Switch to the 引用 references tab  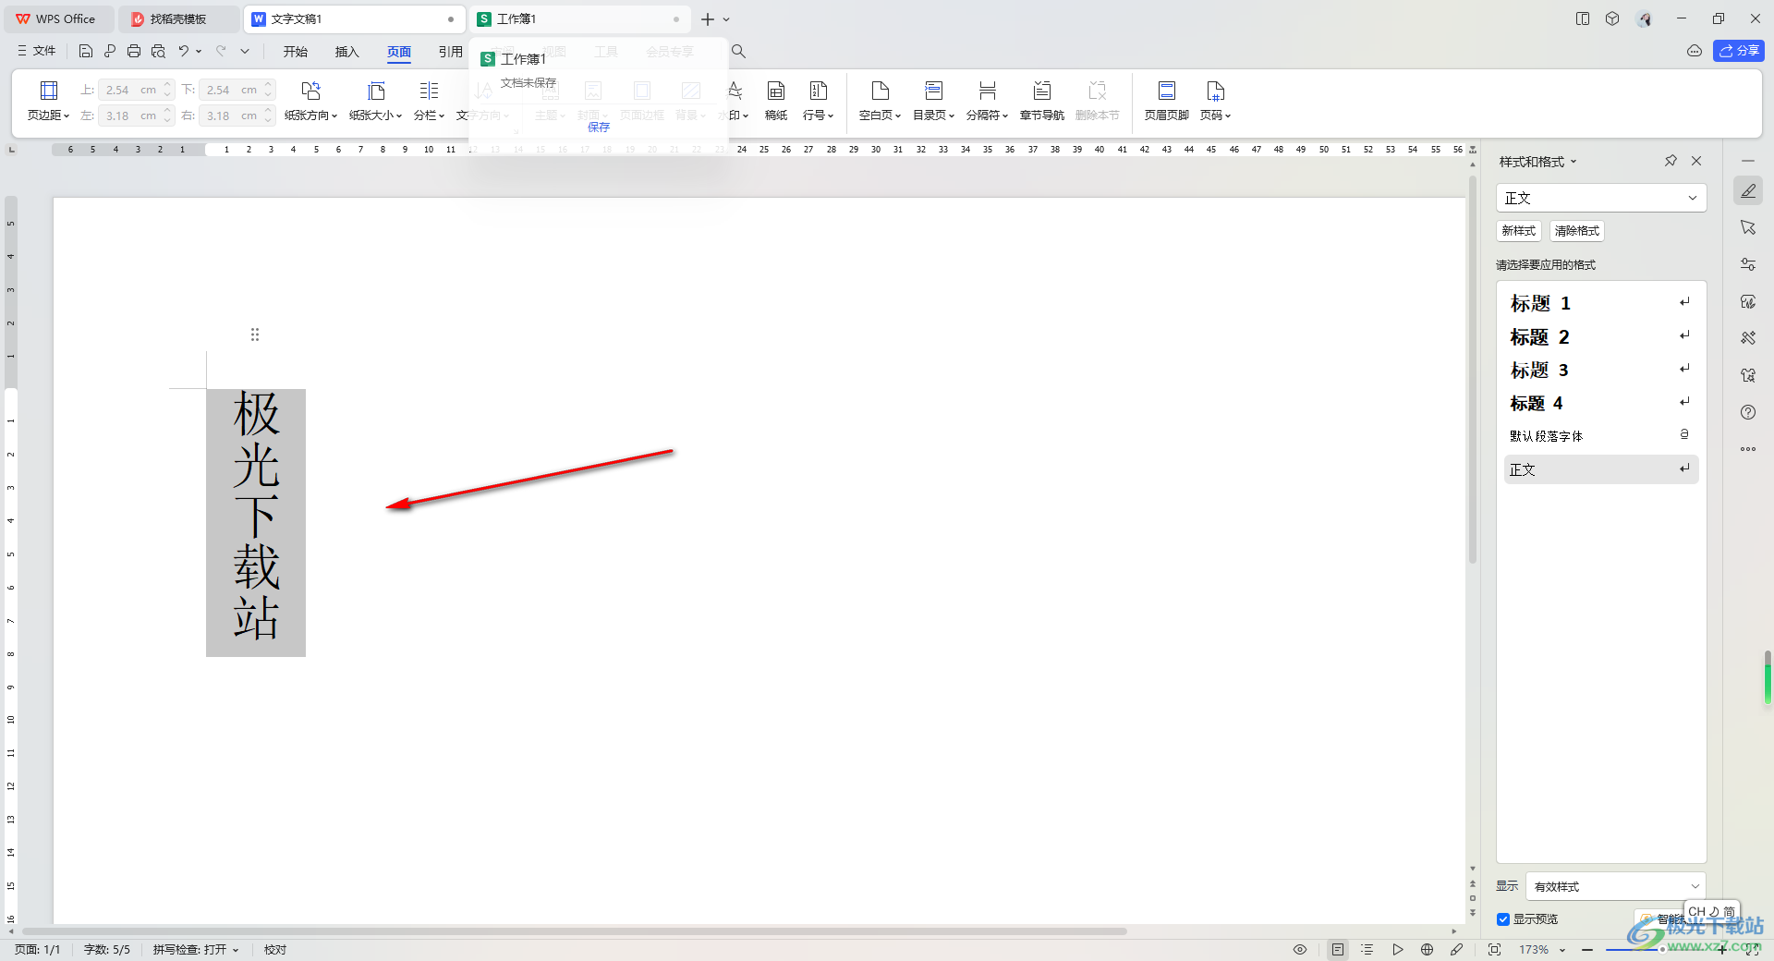pyautogui.click(x=450, y=52)
